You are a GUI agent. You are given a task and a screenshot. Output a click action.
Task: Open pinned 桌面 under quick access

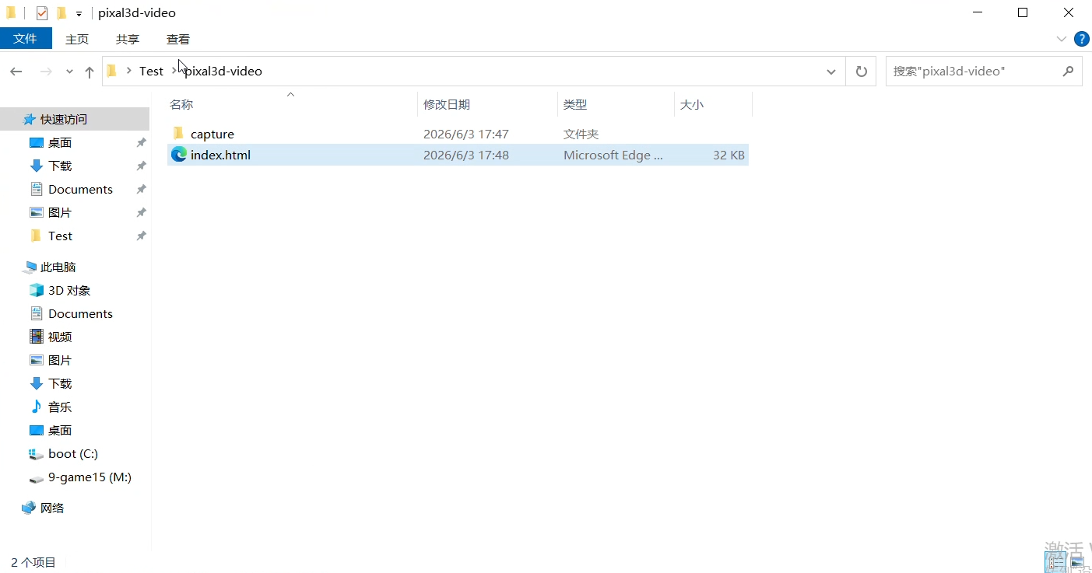60,142
